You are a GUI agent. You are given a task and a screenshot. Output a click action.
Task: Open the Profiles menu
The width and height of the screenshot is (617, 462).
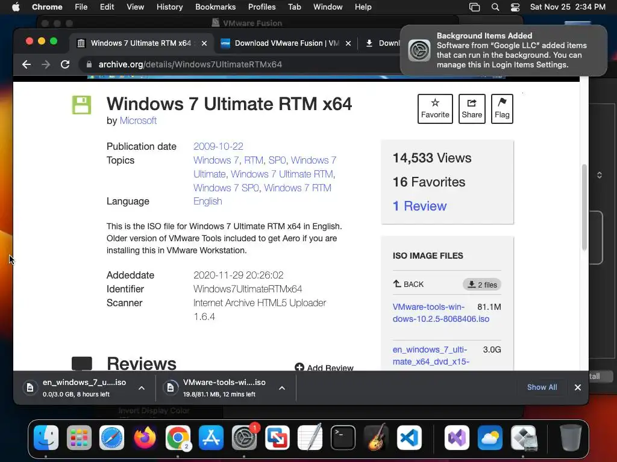(262, 7)
